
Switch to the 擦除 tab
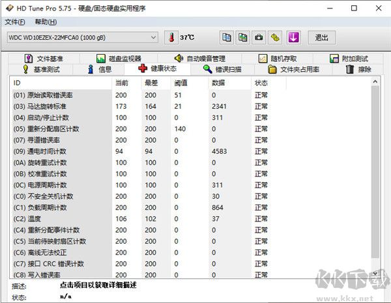point(358,69)
